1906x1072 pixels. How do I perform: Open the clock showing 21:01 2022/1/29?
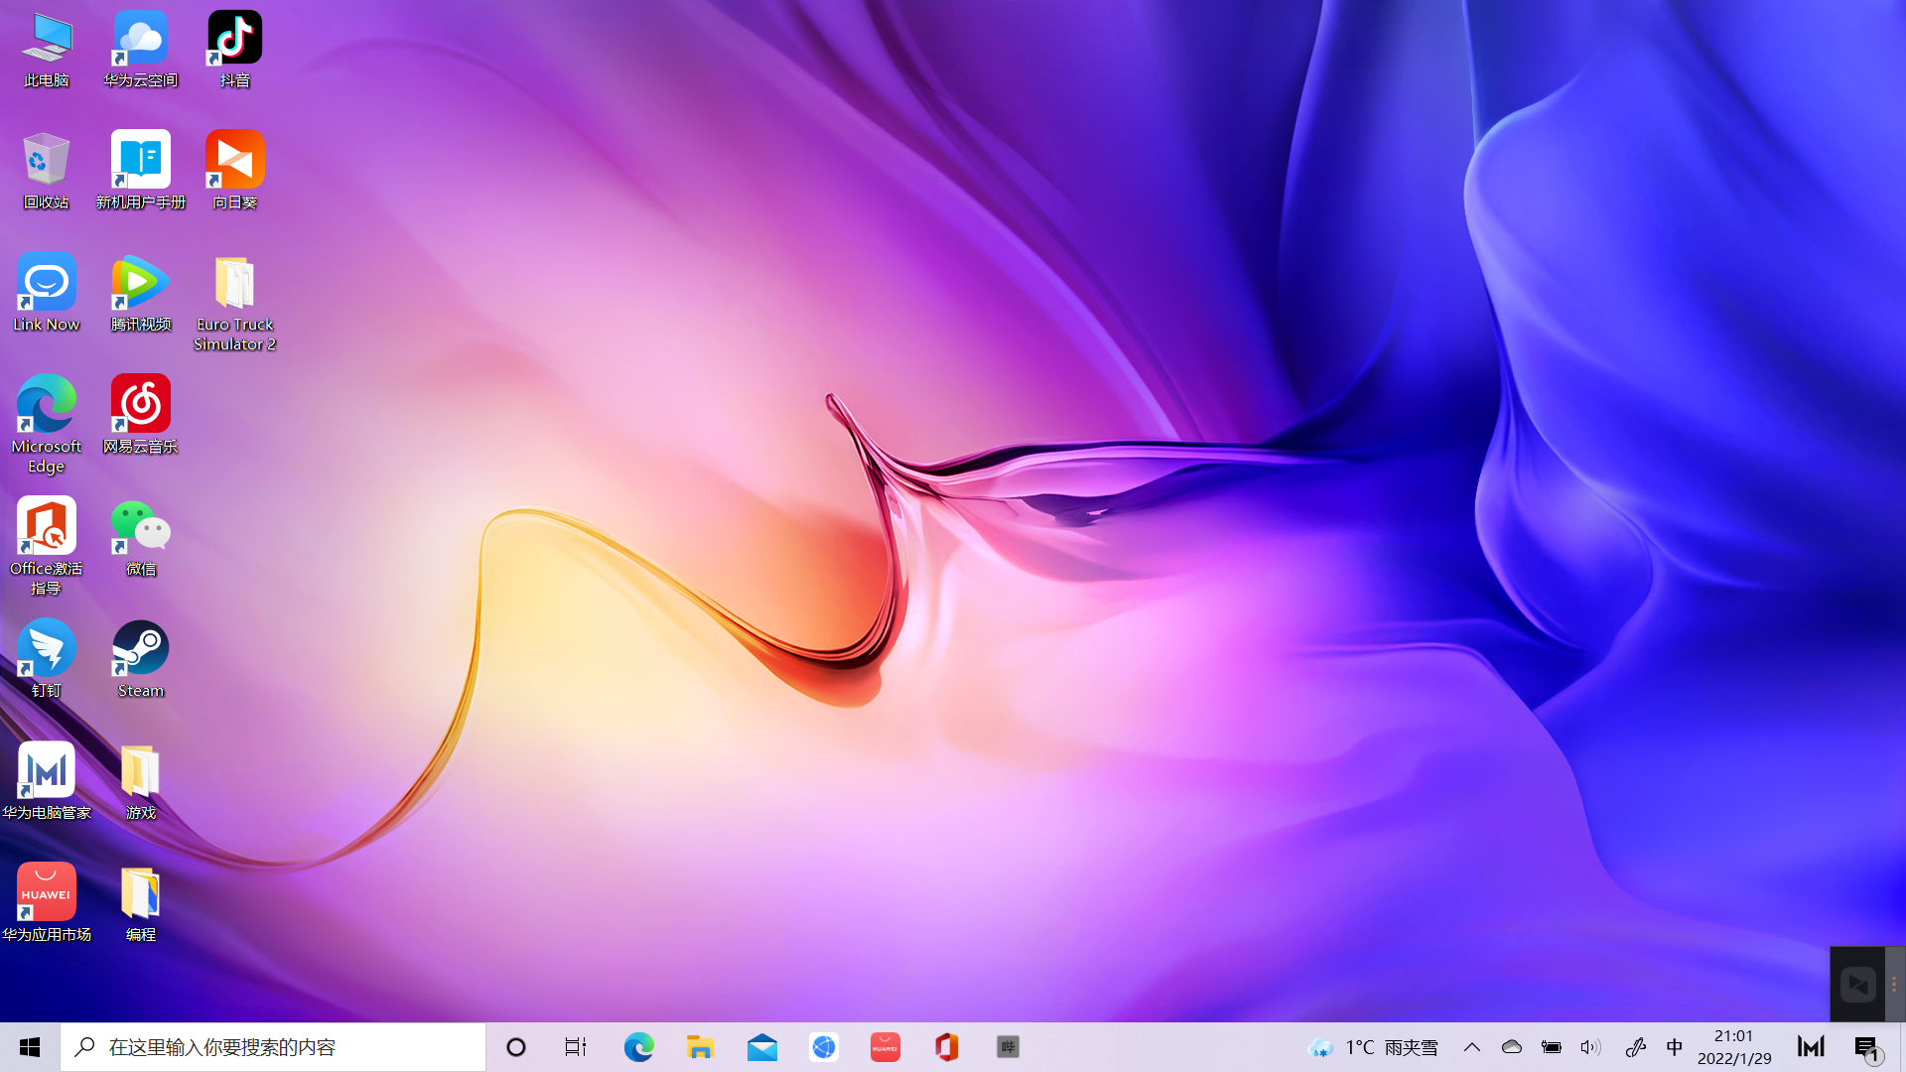click(x=1734, y=1047)
